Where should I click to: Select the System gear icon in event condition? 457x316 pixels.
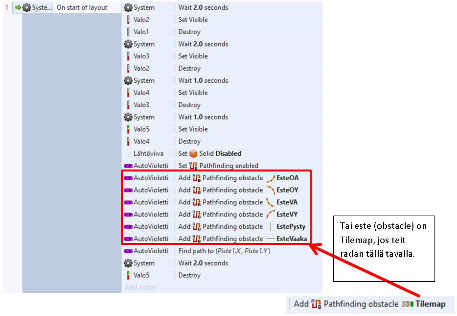tap(26, 8)
